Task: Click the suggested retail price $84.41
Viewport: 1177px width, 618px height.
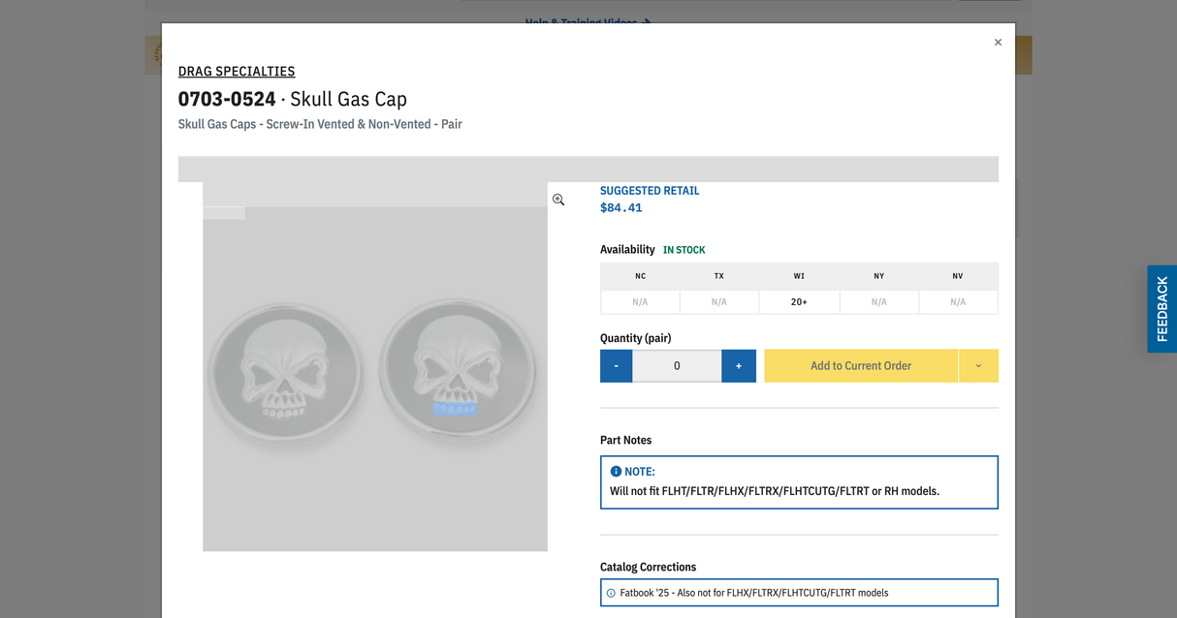Action: (621, 208)
